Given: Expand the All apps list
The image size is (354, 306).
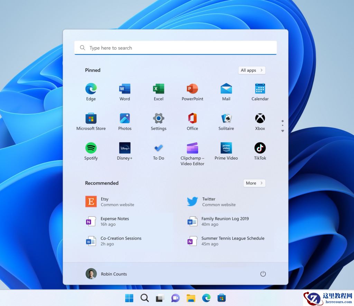Looking at the screenshot, I should [252, 70].
